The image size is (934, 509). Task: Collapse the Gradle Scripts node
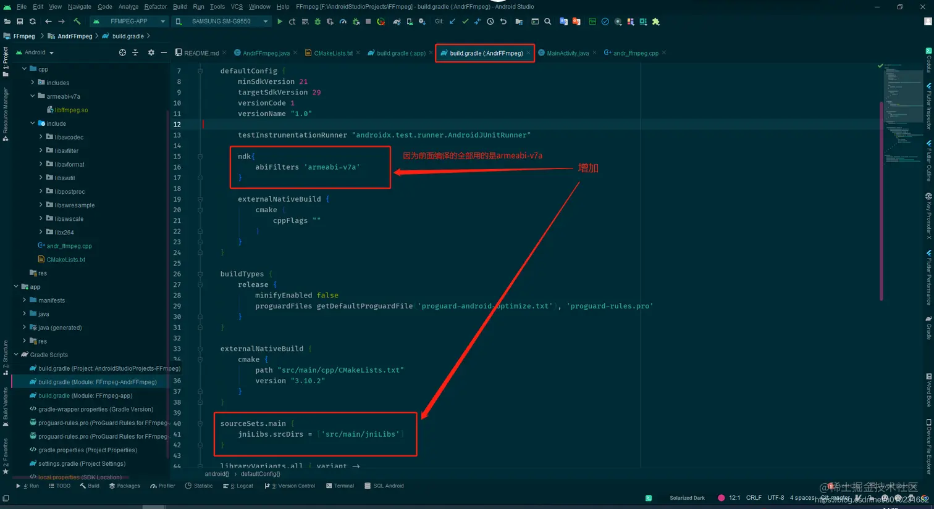(x=16, y=355)
